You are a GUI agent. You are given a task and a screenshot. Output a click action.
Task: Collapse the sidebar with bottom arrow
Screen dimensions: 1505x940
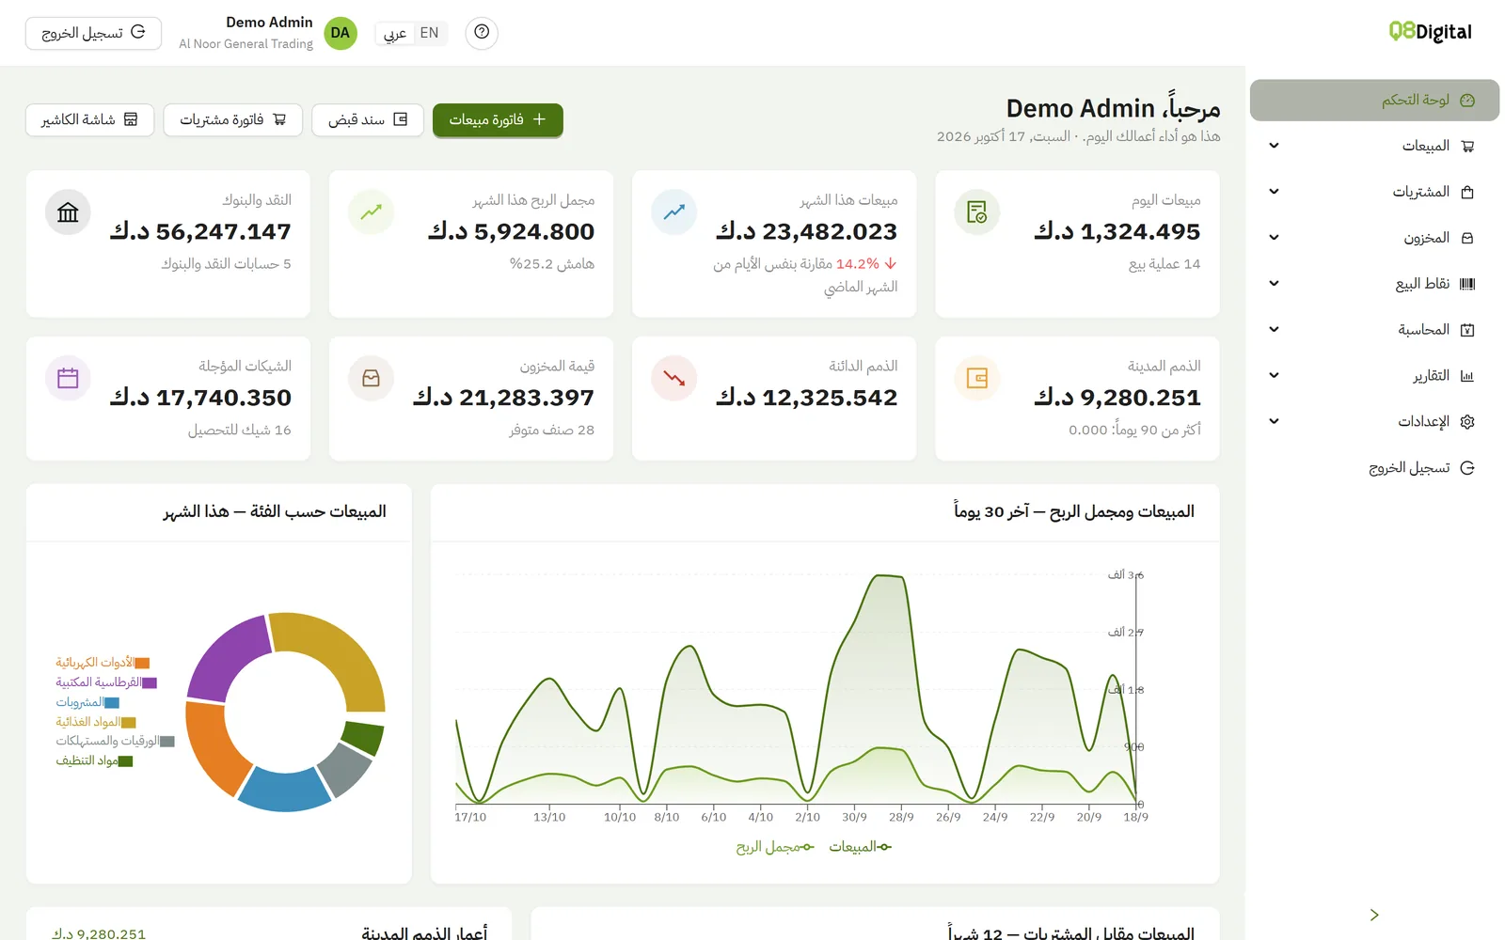(x=1374, y=915)
